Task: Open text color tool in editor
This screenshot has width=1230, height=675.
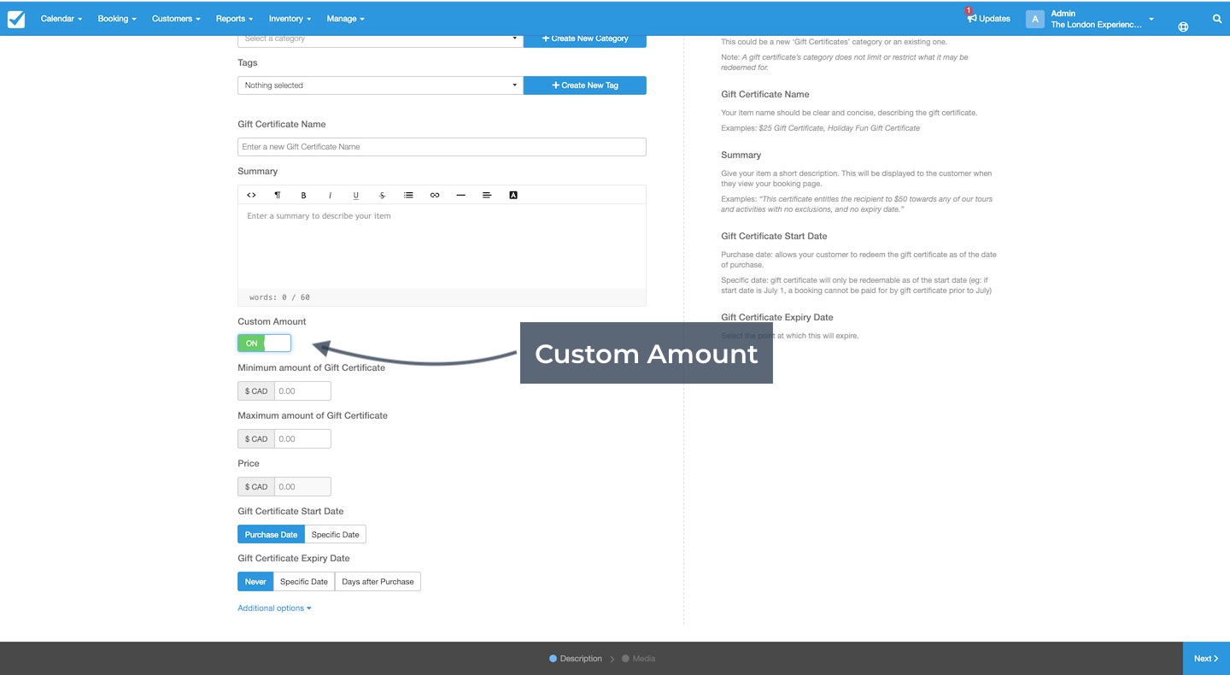Action: pos(513,195)
